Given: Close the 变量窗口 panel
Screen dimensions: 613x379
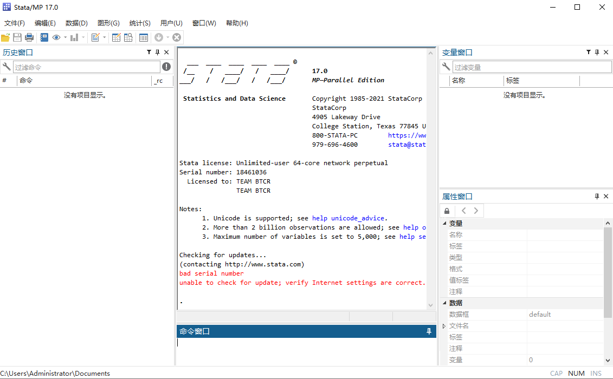Looking at the screenshot, I should tap(606, 52).
